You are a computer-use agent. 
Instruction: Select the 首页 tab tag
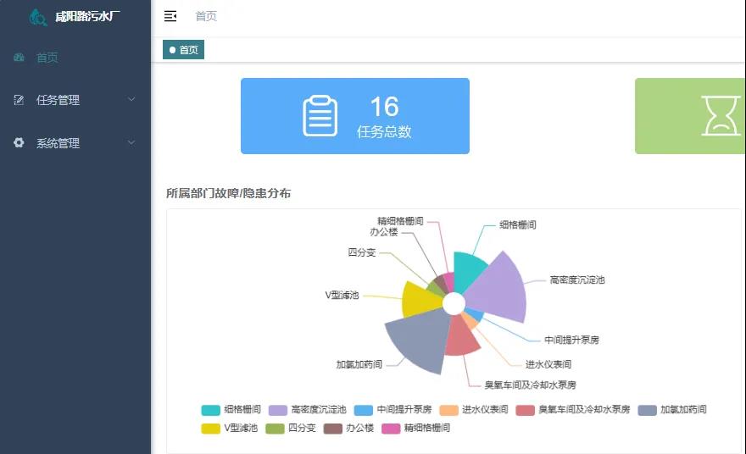(183, 50)
